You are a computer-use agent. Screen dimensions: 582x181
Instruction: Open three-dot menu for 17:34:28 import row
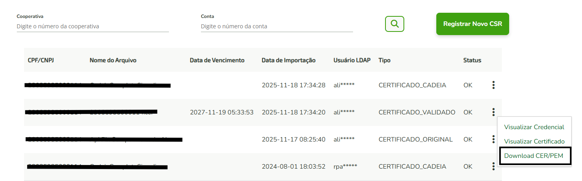(494, 85)
